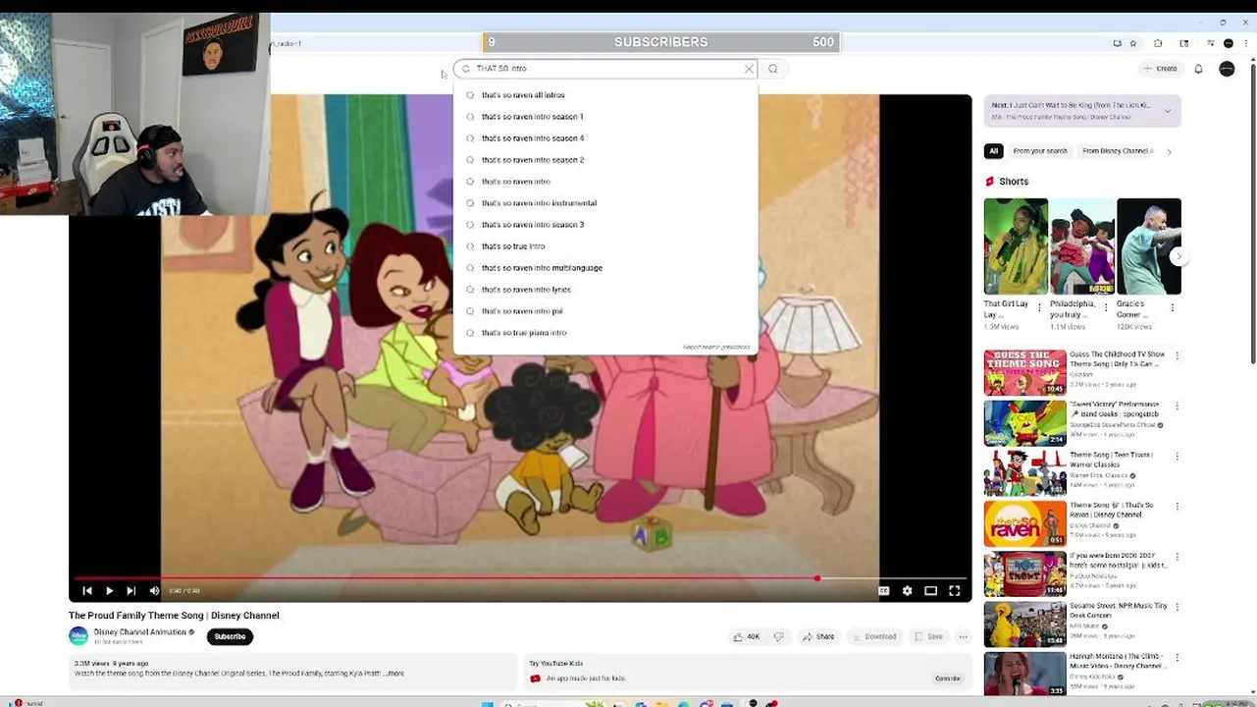Viewport: 1257px width, 707px height.
Task: Open the Guess The Childhood TV Show video thumbnail
Action: coord(1024,372)
